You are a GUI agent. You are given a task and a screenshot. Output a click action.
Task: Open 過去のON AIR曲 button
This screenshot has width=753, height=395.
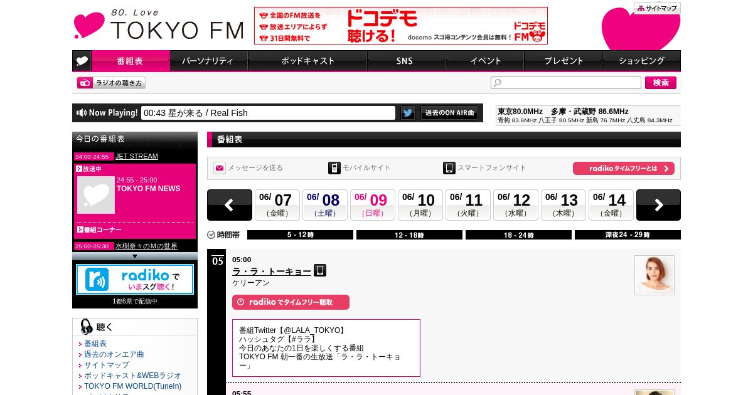point(449,113)
